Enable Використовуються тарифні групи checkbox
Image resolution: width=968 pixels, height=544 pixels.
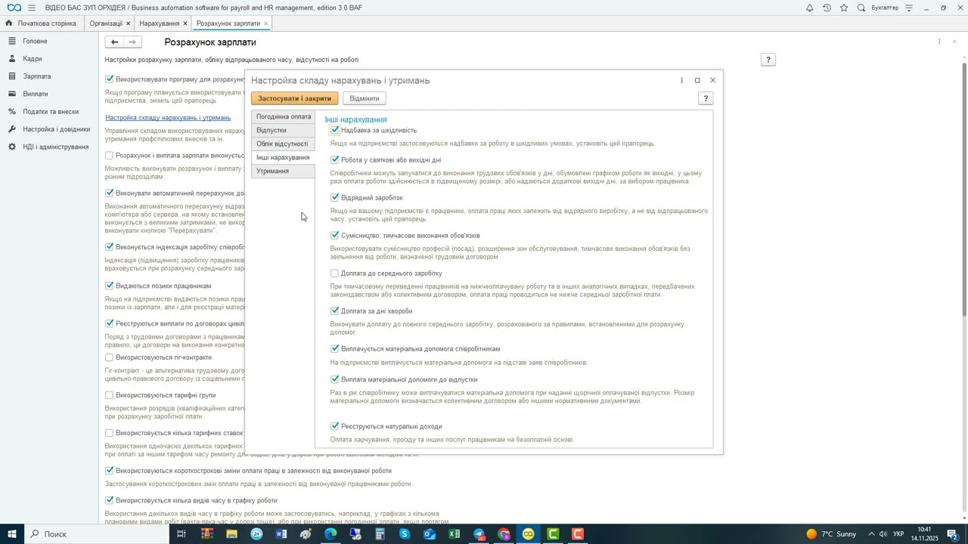coord(110,395)
